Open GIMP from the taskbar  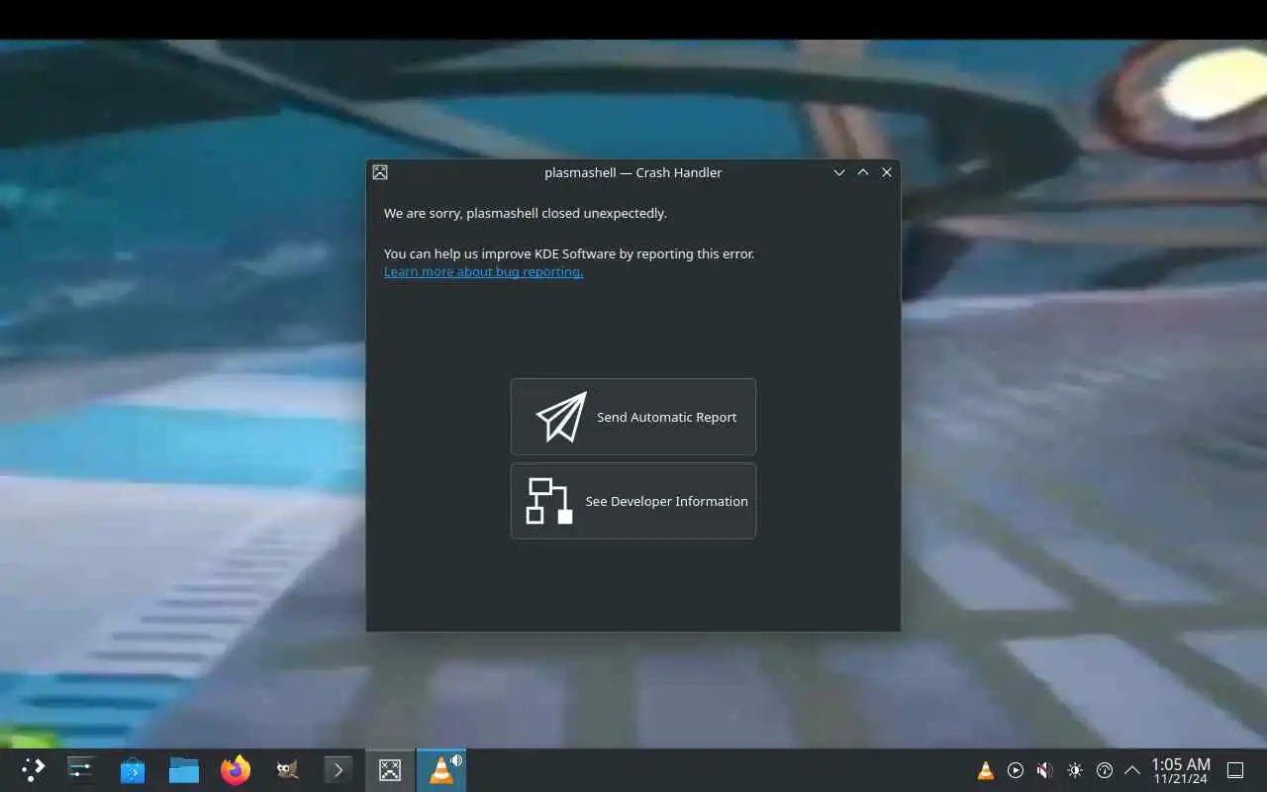pos(287,769)
